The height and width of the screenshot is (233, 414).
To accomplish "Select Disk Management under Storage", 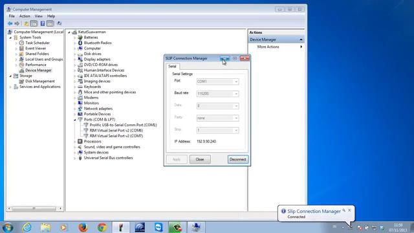I will coord(40,81).
